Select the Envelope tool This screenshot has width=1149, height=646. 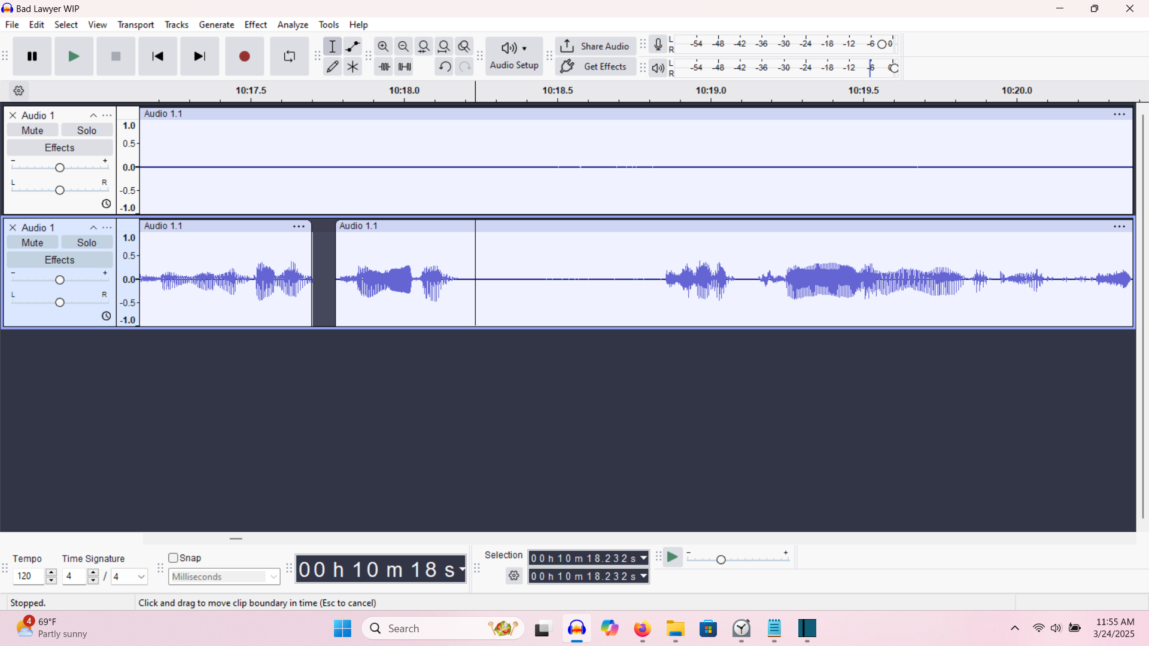[353, 46]
